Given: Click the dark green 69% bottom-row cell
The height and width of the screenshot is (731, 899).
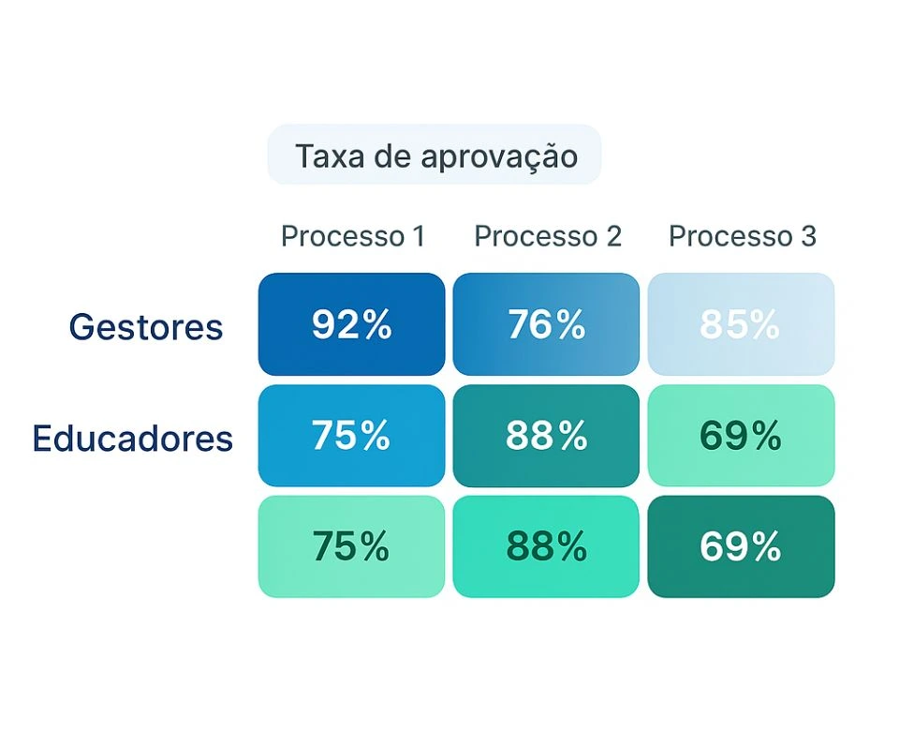Looking at the screenshot, I should tap(741, 546).
